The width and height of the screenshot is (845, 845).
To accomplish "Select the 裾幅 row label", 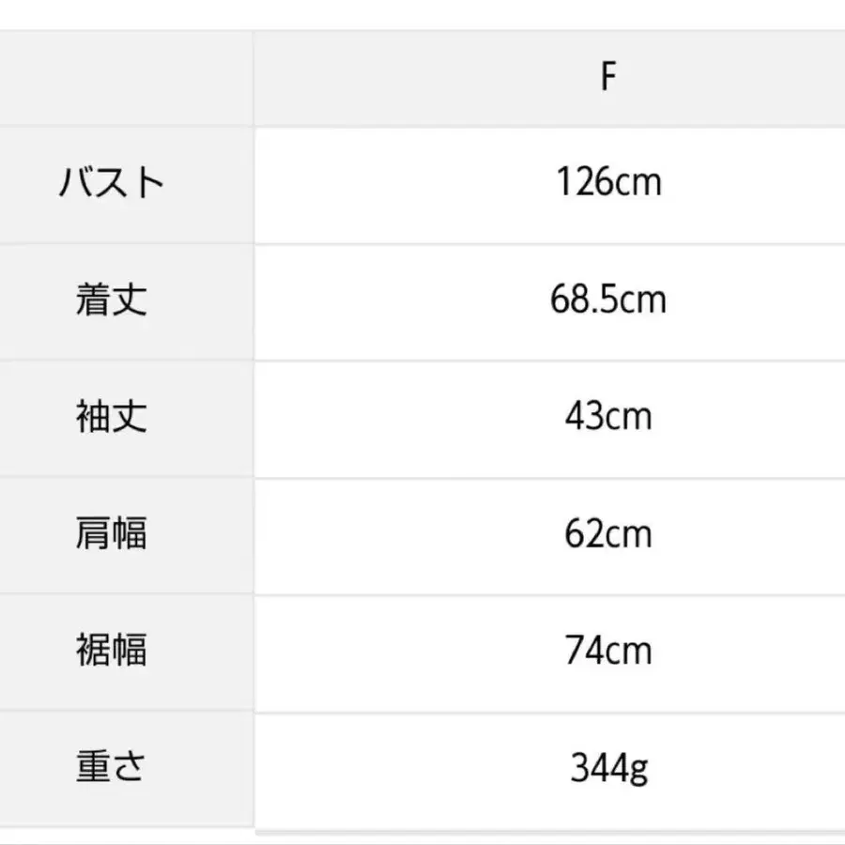I will pyautogui.click(x=112, y=651).
